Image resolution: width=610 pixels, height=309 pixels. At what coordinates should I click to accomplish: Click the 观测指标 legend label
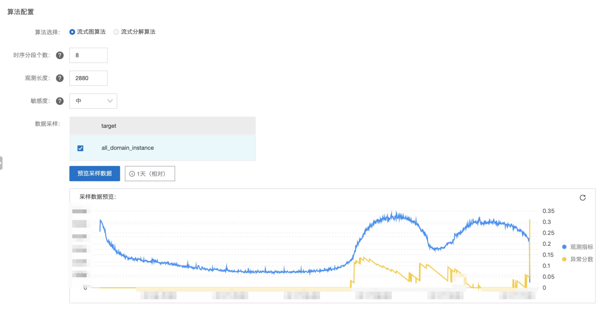coord(581,247)
